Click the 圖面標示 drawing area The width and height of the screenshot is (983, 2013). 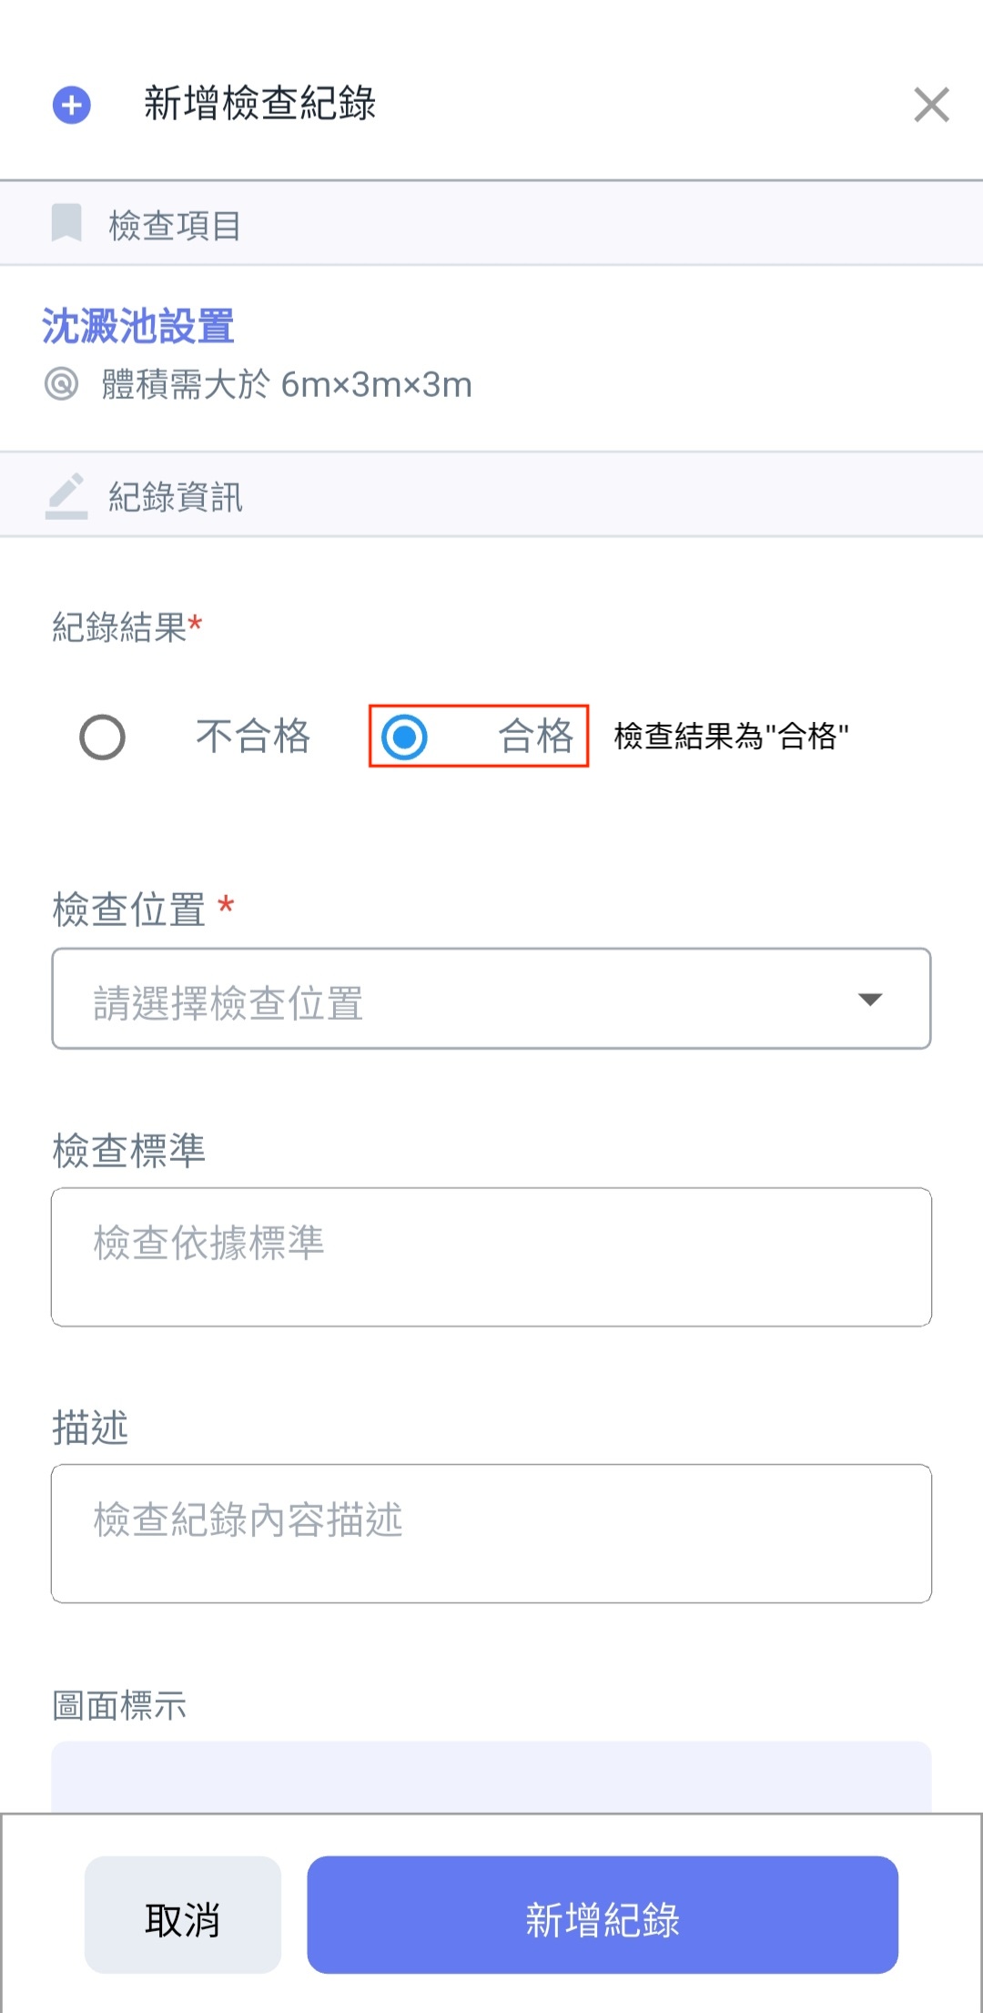[x=491, y=1775]
